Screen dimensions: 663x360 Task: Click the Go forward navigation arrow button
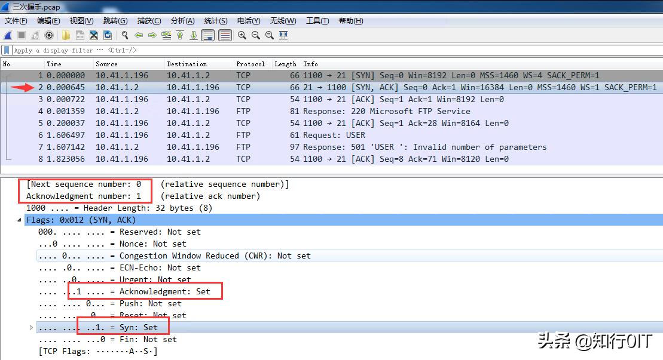[152, 35]
